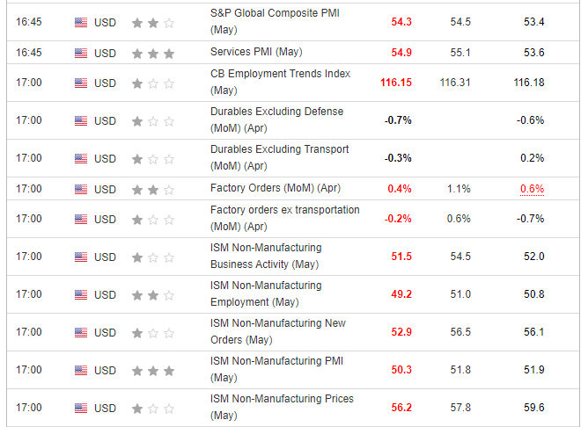Click the star rating for S&P Global Composite PMI

pyautogui.click(x=152, y=23)
